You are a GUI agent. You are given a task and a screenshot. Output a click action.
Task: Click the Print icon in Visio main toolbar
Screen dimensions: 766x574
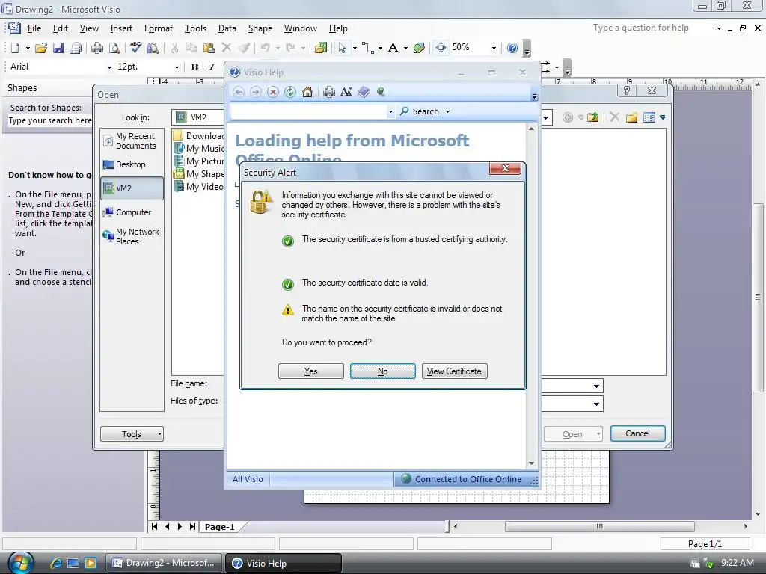(x=97, y=48)
